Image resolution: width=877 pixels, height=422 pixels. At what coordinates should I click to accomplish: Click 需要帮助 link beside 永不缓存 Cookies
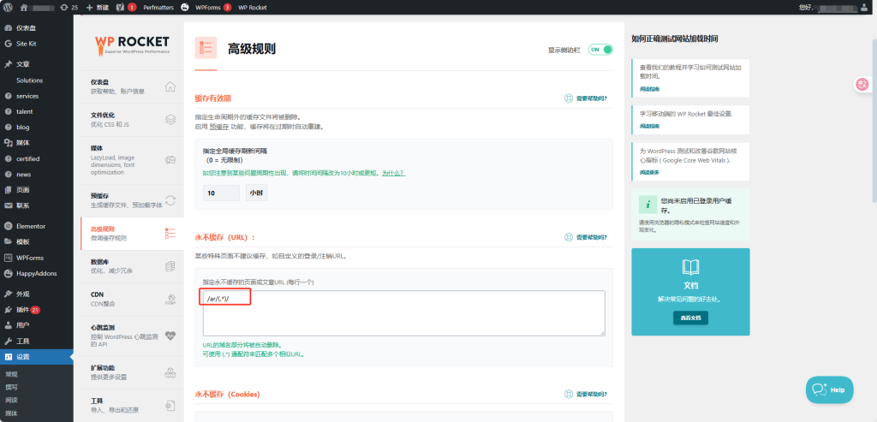586,394
